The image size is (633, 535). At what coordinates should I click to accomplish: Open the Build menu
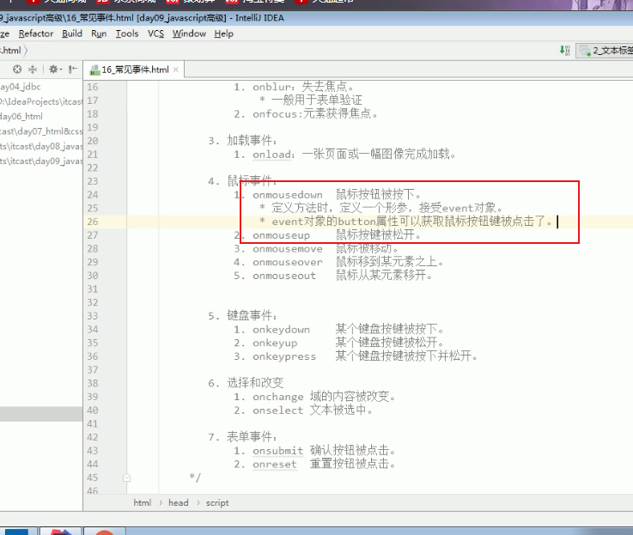click(72, 33)
